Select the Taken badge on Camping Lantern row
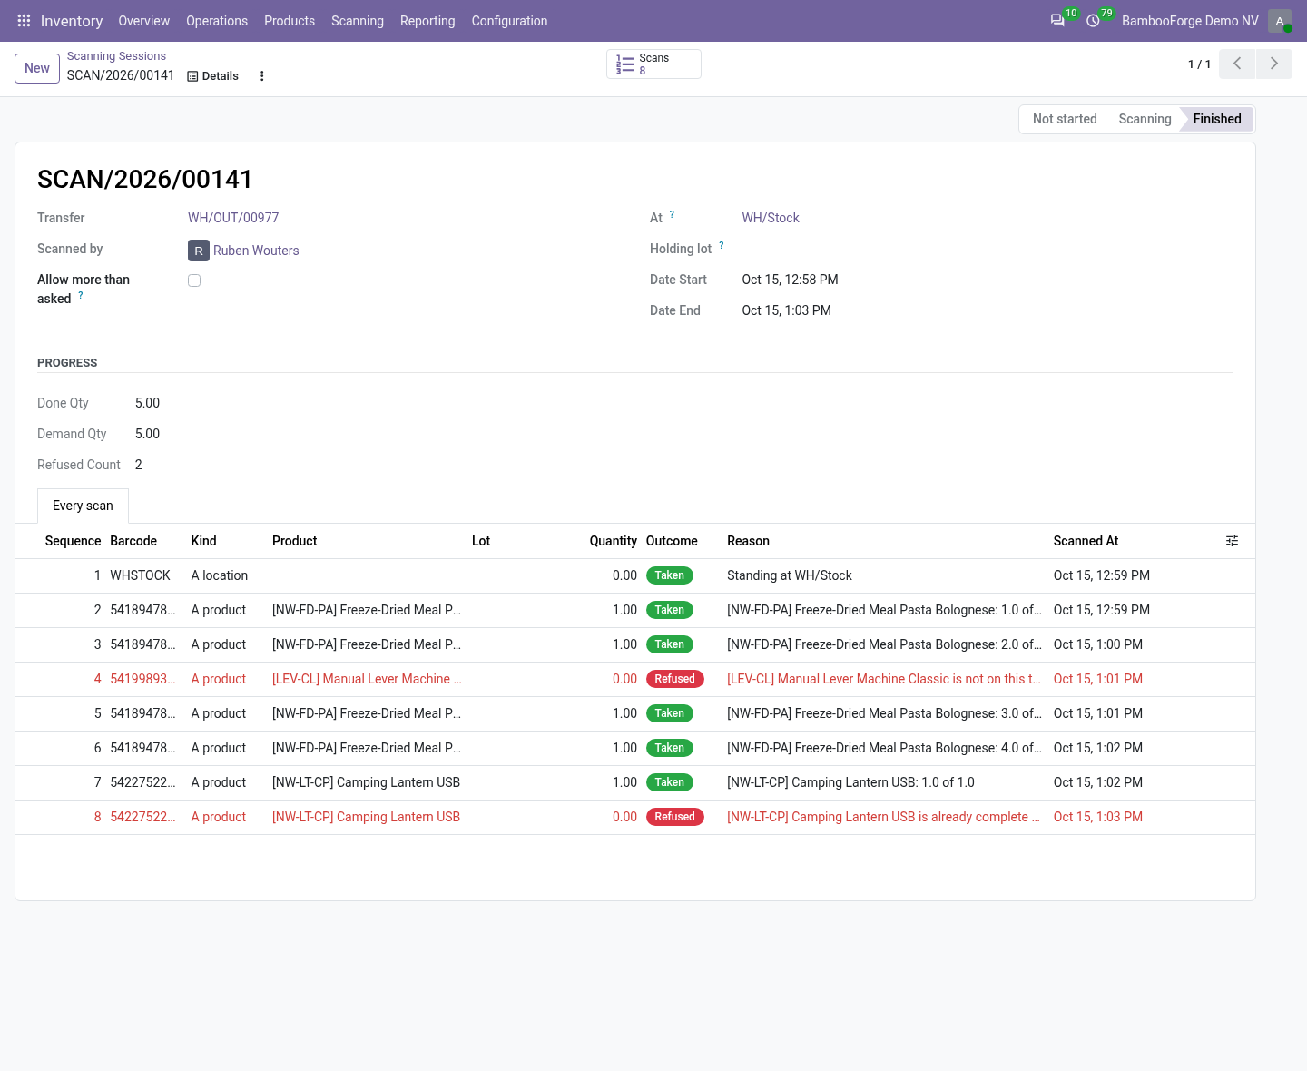 (x=670, y=782)
